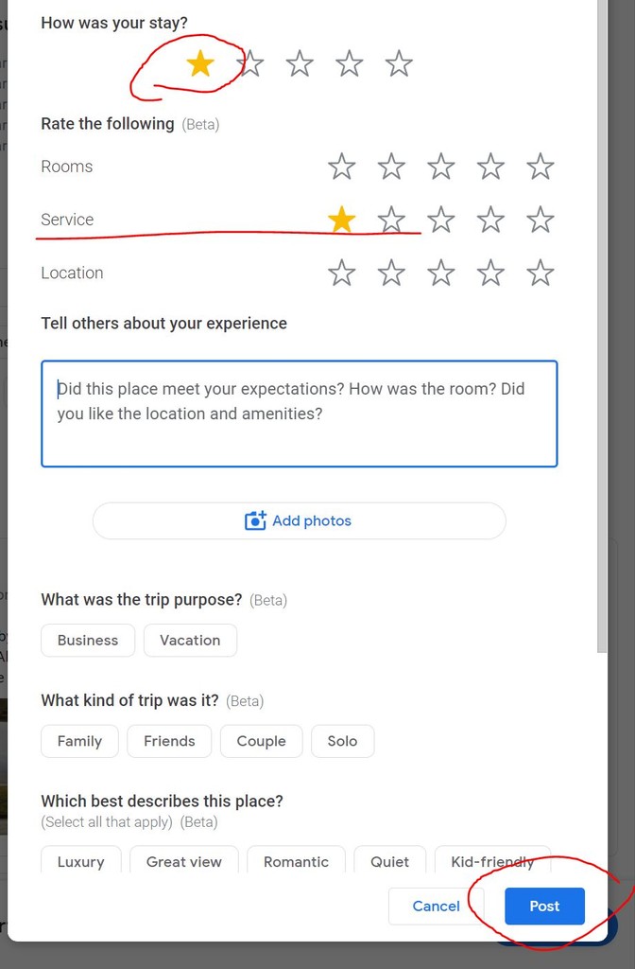
Task: Select the Great view description chip
Action: point(184,859)
